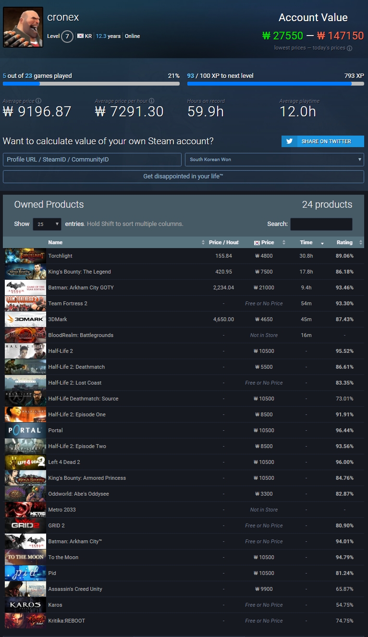Viewport: 368px width, 637px height.
Task: Click the 3DMark logo thumbnail
Action: tap(25, 319)
